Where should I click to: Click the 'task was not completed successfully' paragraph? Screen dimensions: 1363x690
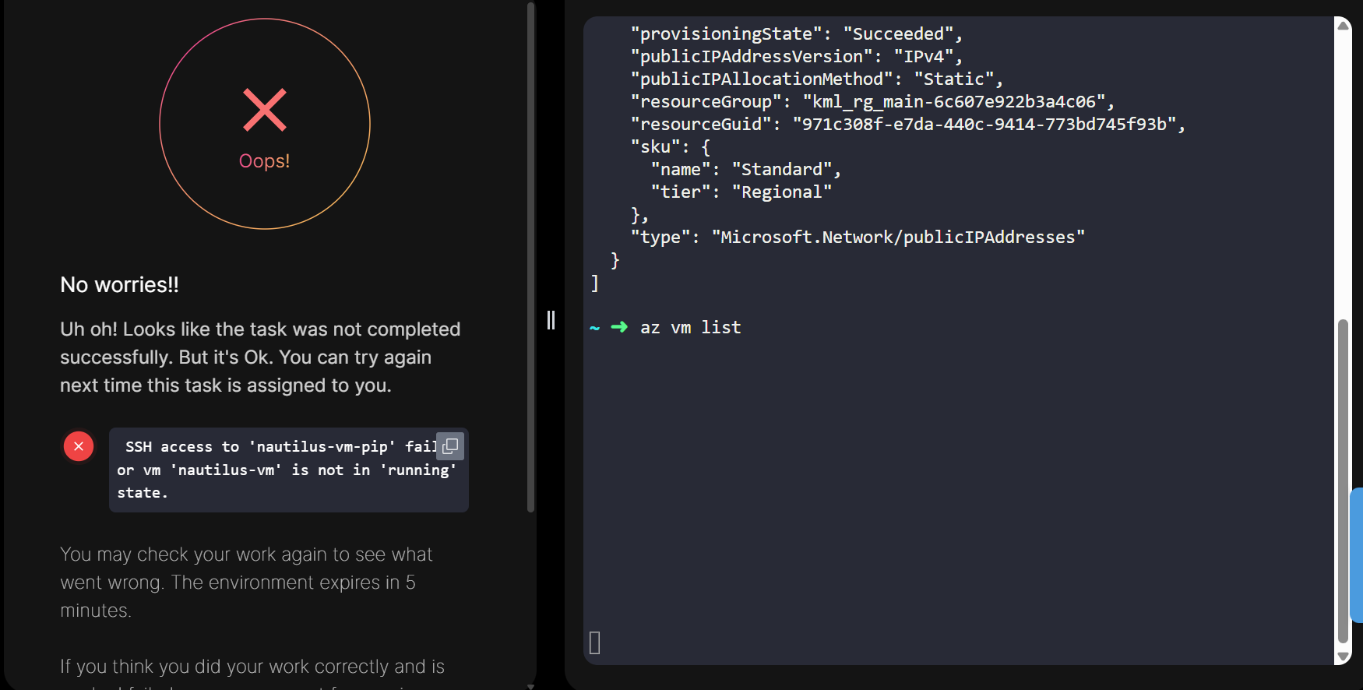click(260, 357)
